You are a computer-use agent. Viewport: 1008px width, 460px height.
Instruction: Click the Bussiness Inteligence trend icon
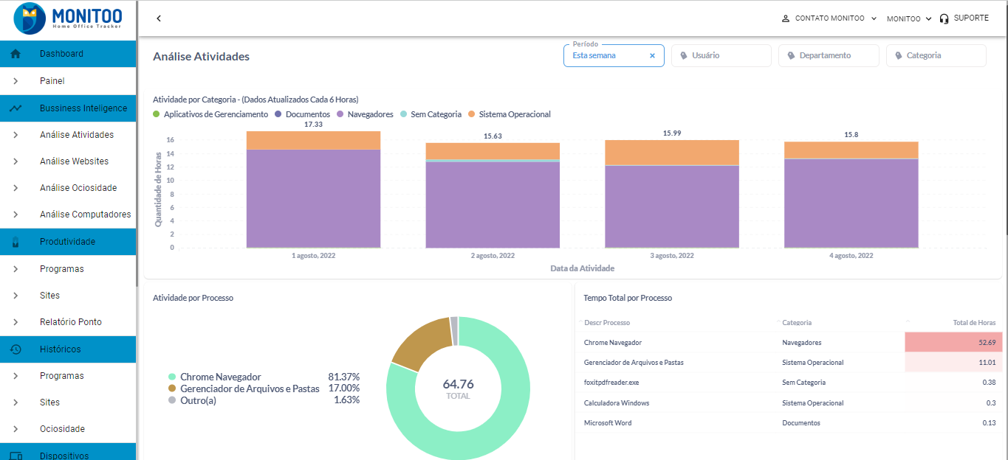tap(16, 108)
